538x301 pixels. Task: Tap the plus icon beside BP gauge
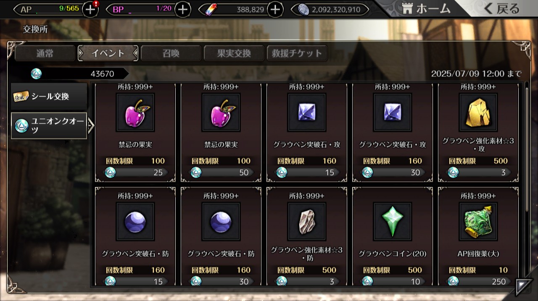(x=182, y=9)
